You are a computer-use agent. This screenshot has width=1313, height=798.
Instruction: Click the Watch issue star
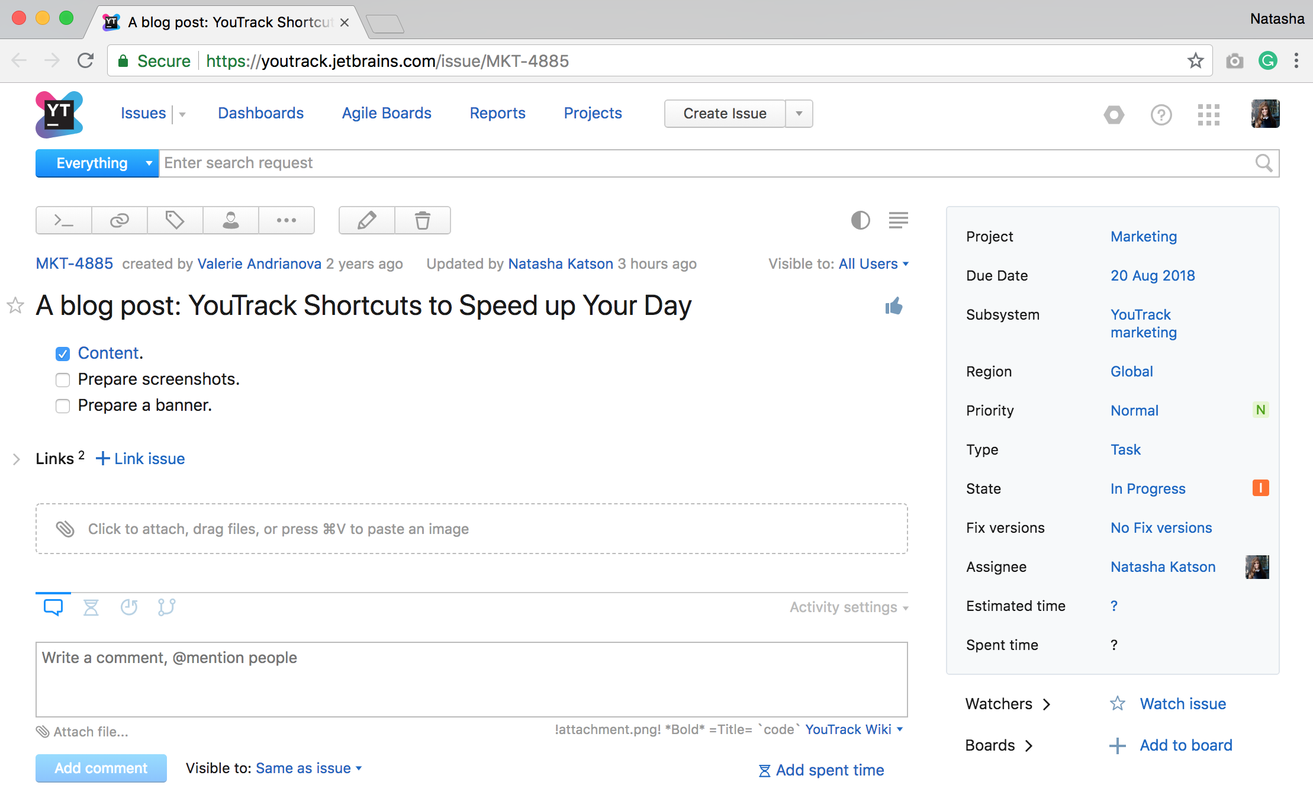coord(1117,703)
